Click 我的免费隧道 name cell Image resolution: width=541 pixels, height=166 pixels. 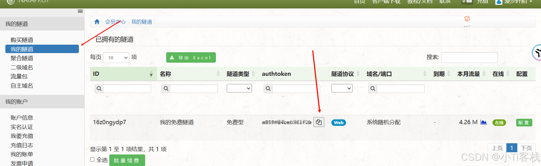(177, 122)
